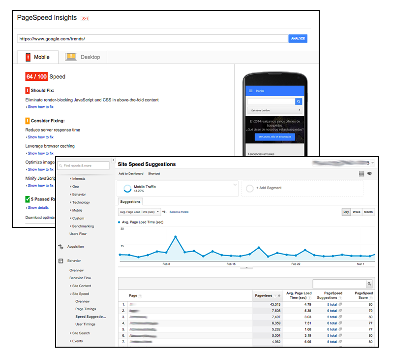Click + Add Segment
This screenshot has height=358, width=393.
click(x=269, y=188)
